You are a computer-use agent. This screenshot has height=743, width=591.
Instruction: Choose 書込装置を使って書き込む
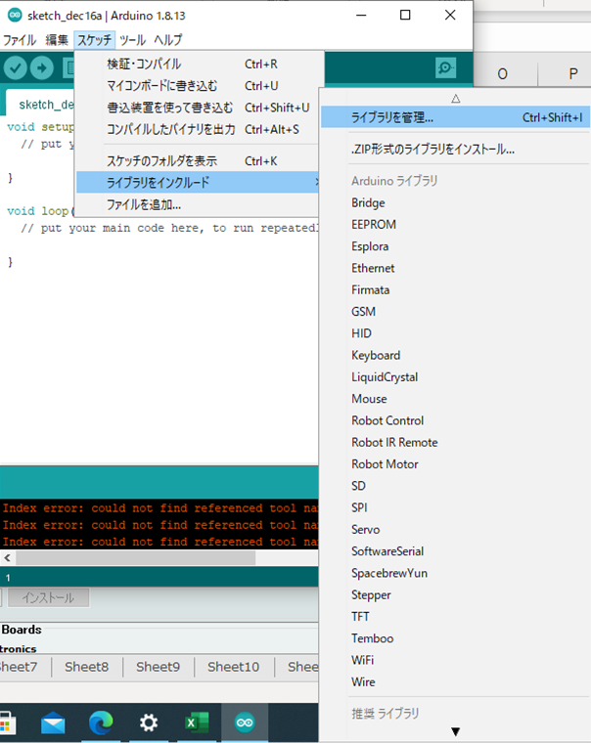(x=198, y=108)
